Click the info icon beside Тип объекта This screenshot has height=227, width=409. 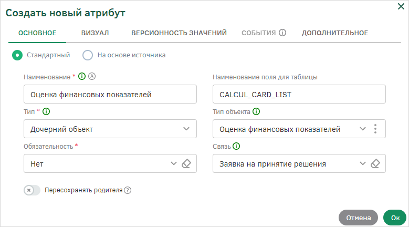[256, 112]
